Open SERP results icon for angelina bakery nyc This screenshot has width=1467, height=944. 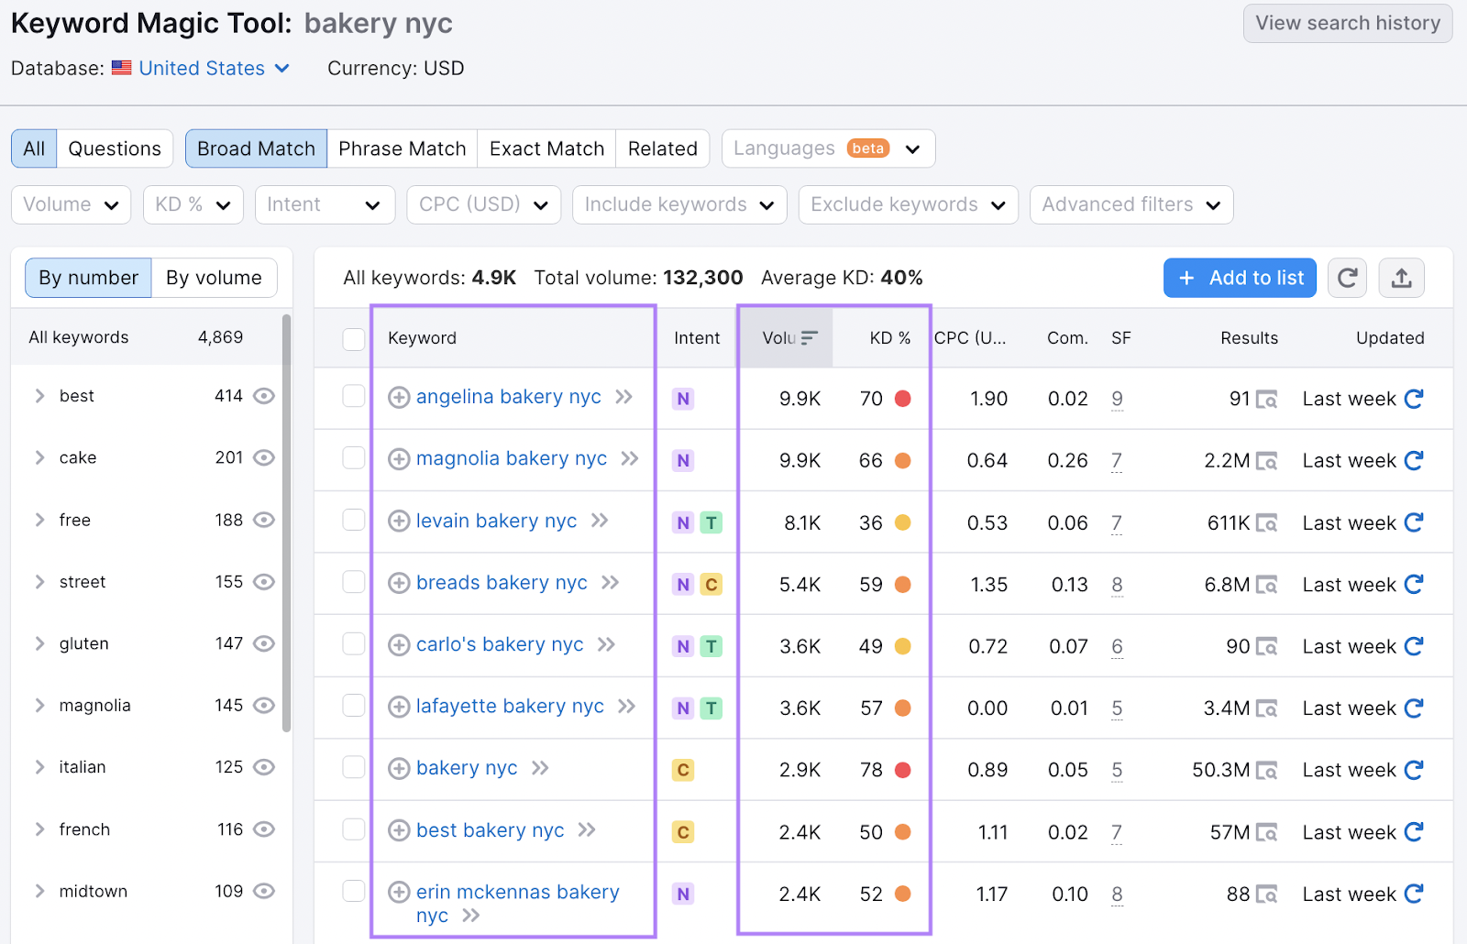1267,399
